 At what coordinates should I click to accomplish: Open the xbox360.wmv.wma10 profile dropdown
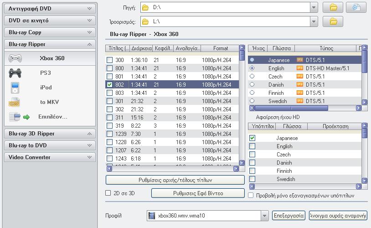pyautogui.click(x=264, y=216)
